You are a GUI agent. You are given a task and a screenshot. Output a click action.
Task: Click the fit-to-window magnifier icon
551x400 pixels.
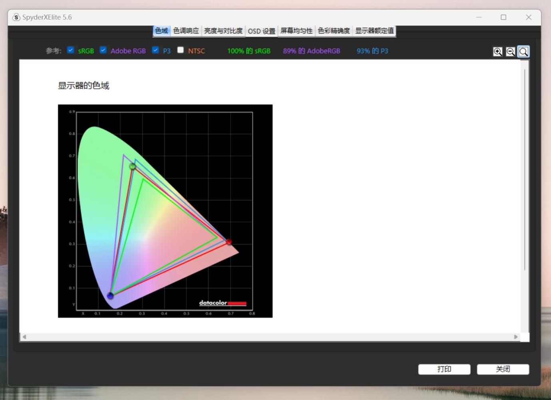point(523,51)
